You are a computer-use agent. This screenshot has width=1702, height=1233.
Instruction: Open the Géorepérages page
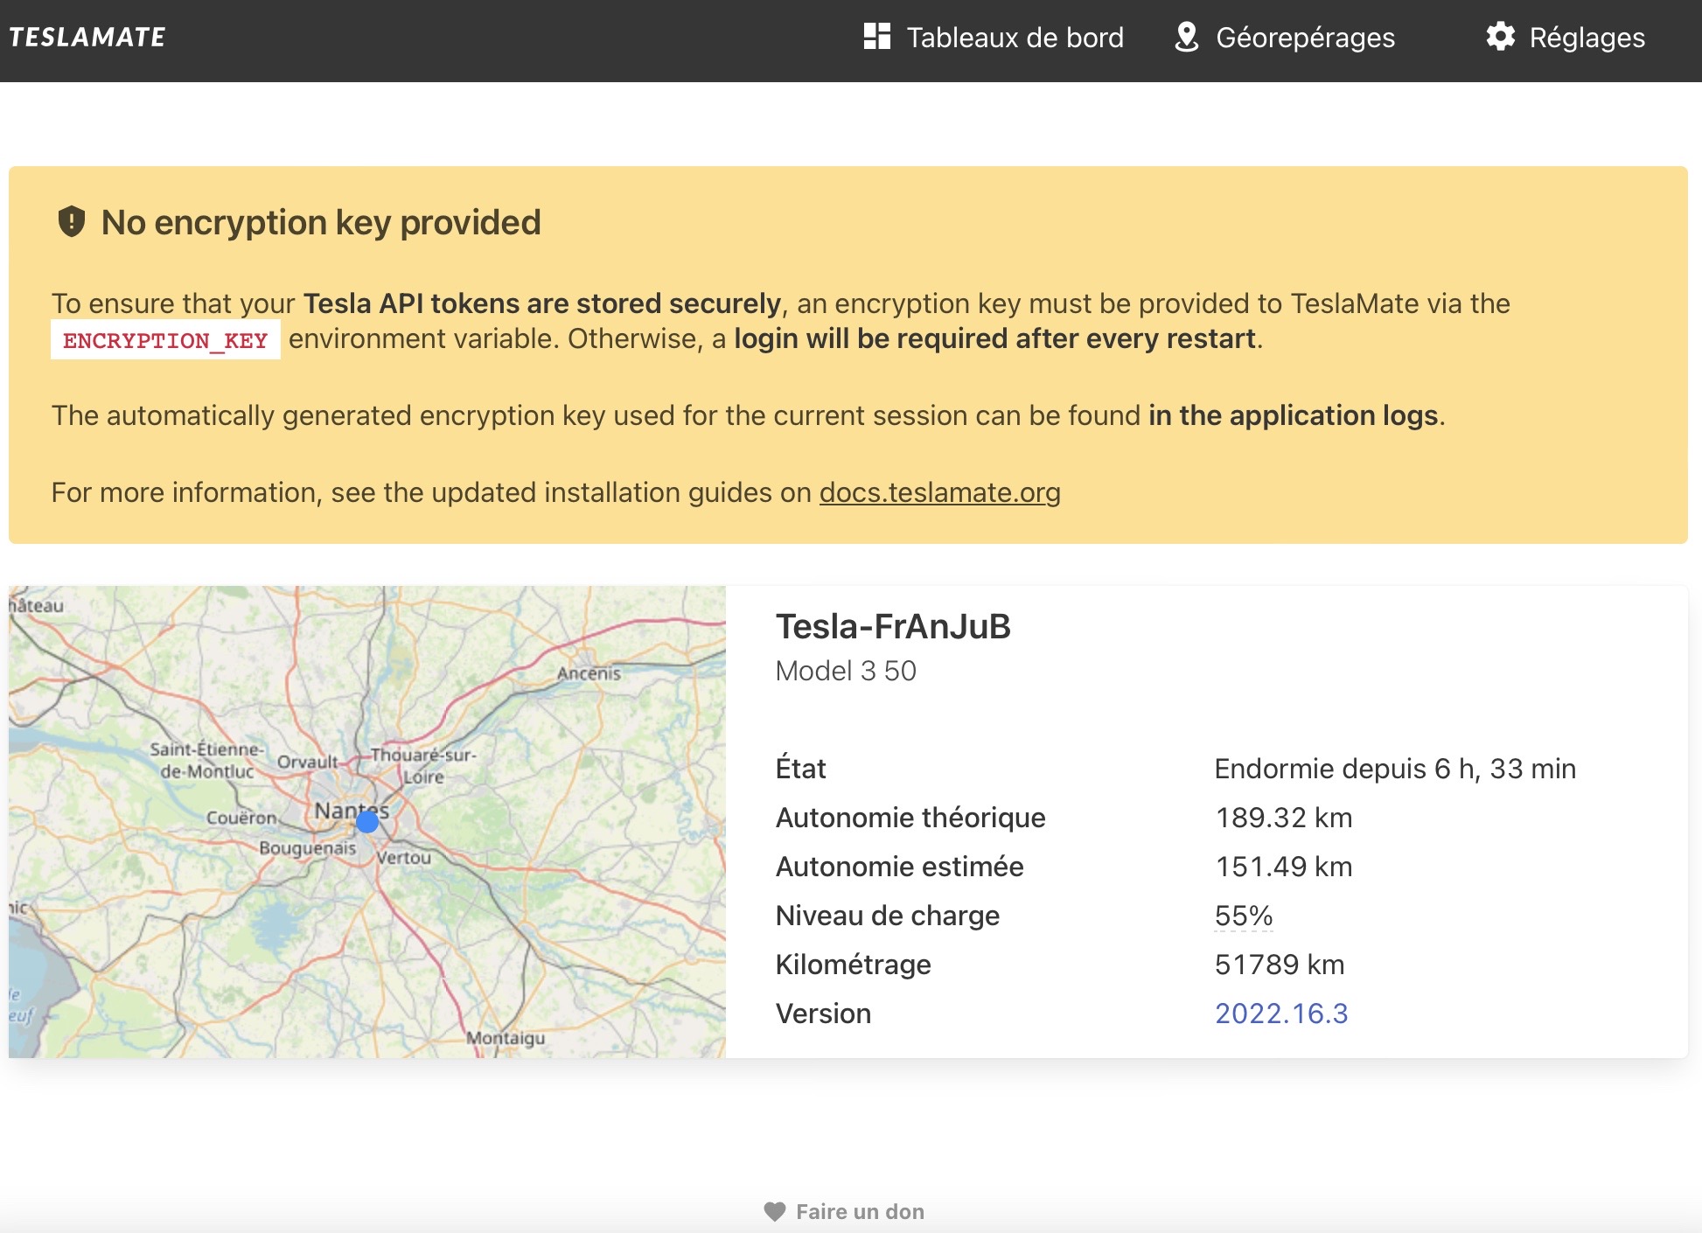(1305, 38)
